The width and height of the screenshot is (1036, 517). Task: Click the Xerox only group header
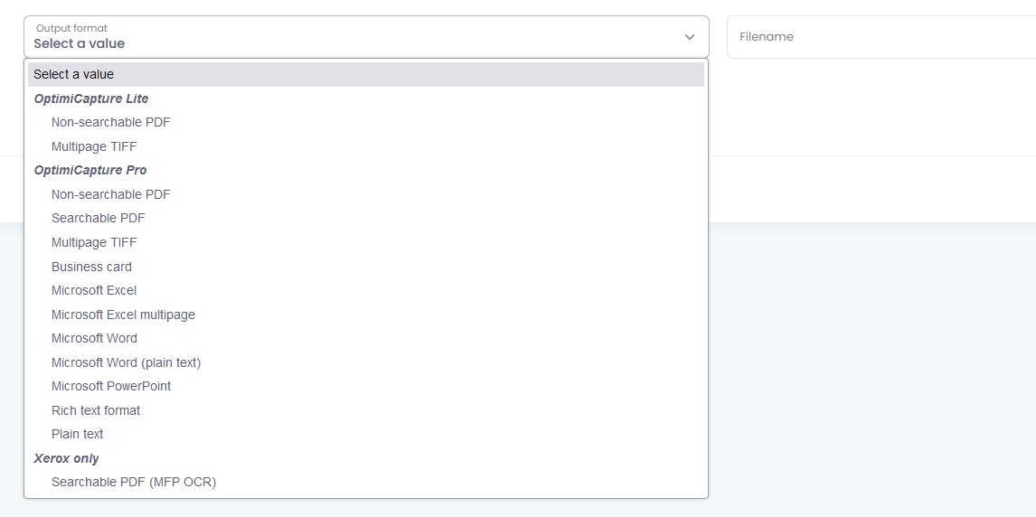[x=66, y=458]
